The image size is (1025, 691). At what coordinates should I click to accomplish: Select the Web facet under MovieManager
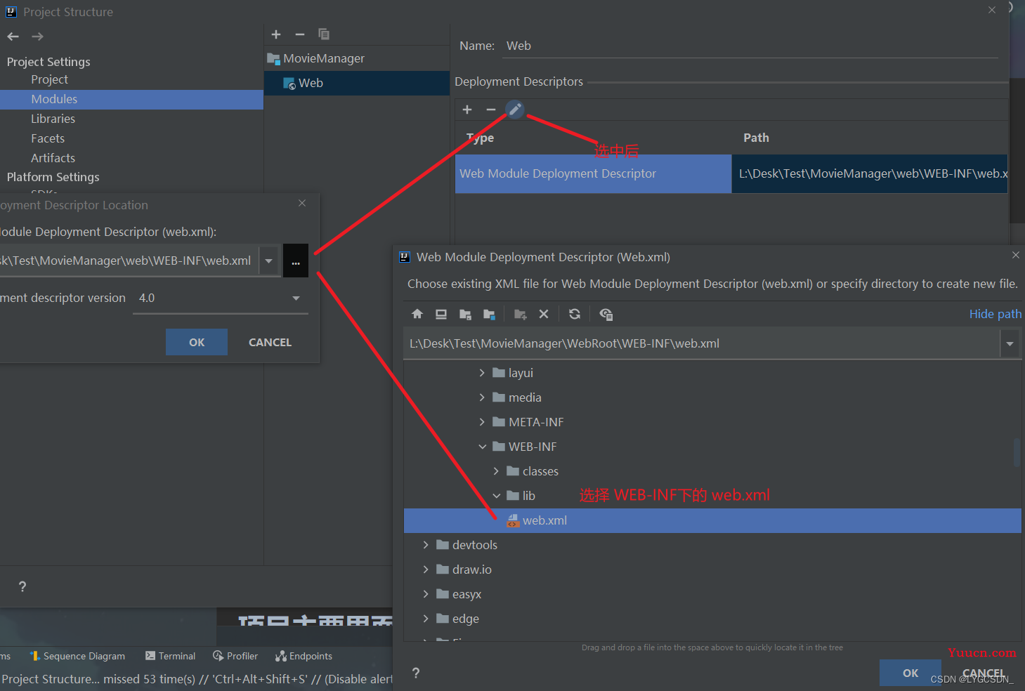(x=356, y=83)
